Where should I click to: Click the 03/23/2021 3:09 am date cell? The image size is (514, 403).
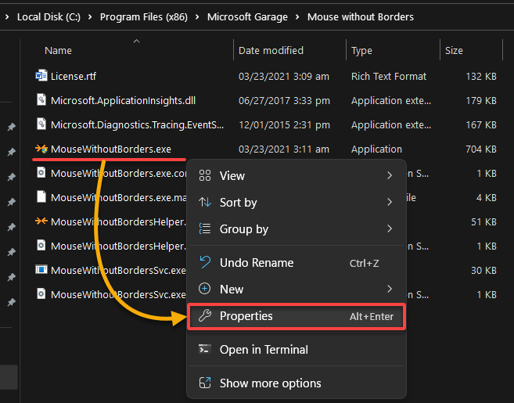284,76
